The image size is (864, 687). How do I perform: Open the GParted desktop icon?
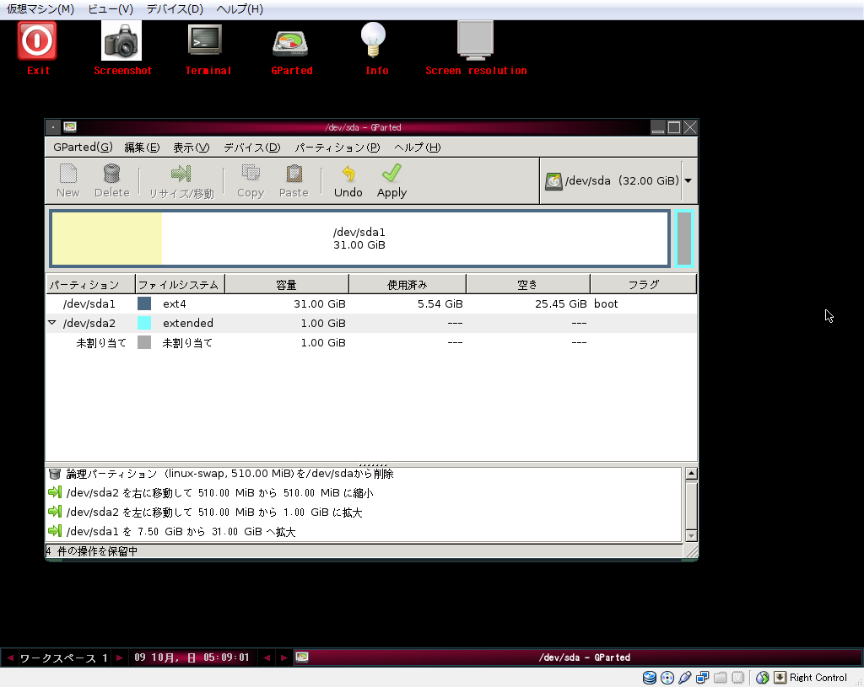tap(290, 43)
